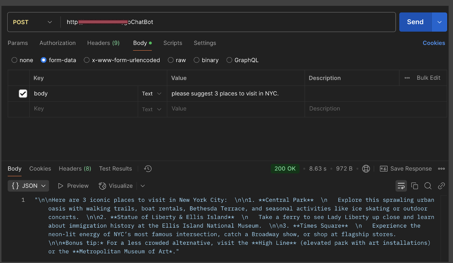
Task: Open the Settings tab
Action: click(205, 43)
